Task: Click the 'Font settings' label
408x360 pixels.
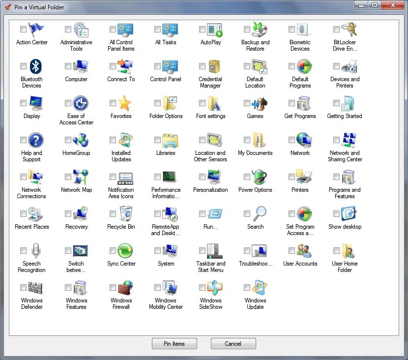Action: (x=211, y=116)
